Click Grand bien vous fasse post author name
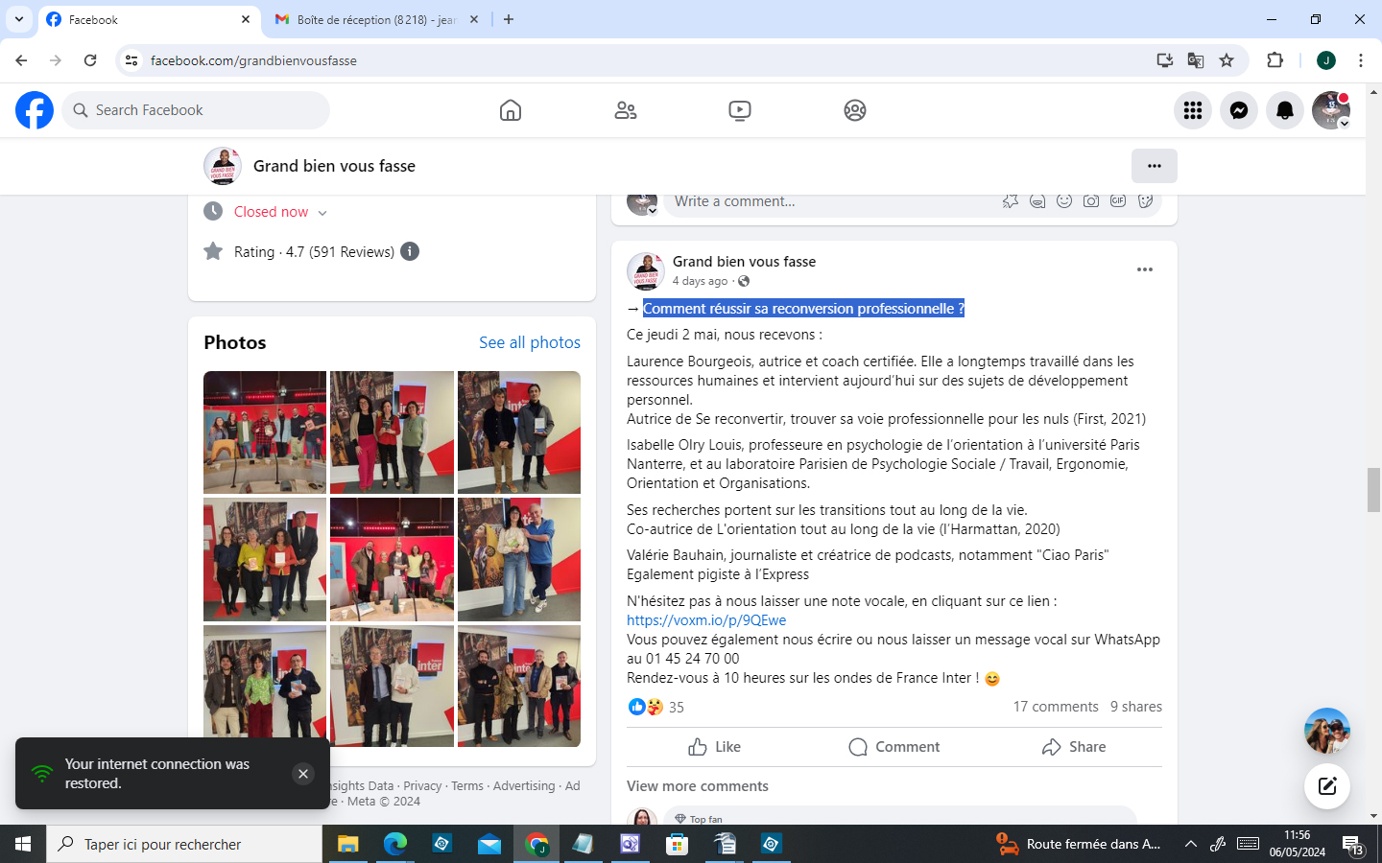This screenshot has width=1382, height=863. (744, 262)
